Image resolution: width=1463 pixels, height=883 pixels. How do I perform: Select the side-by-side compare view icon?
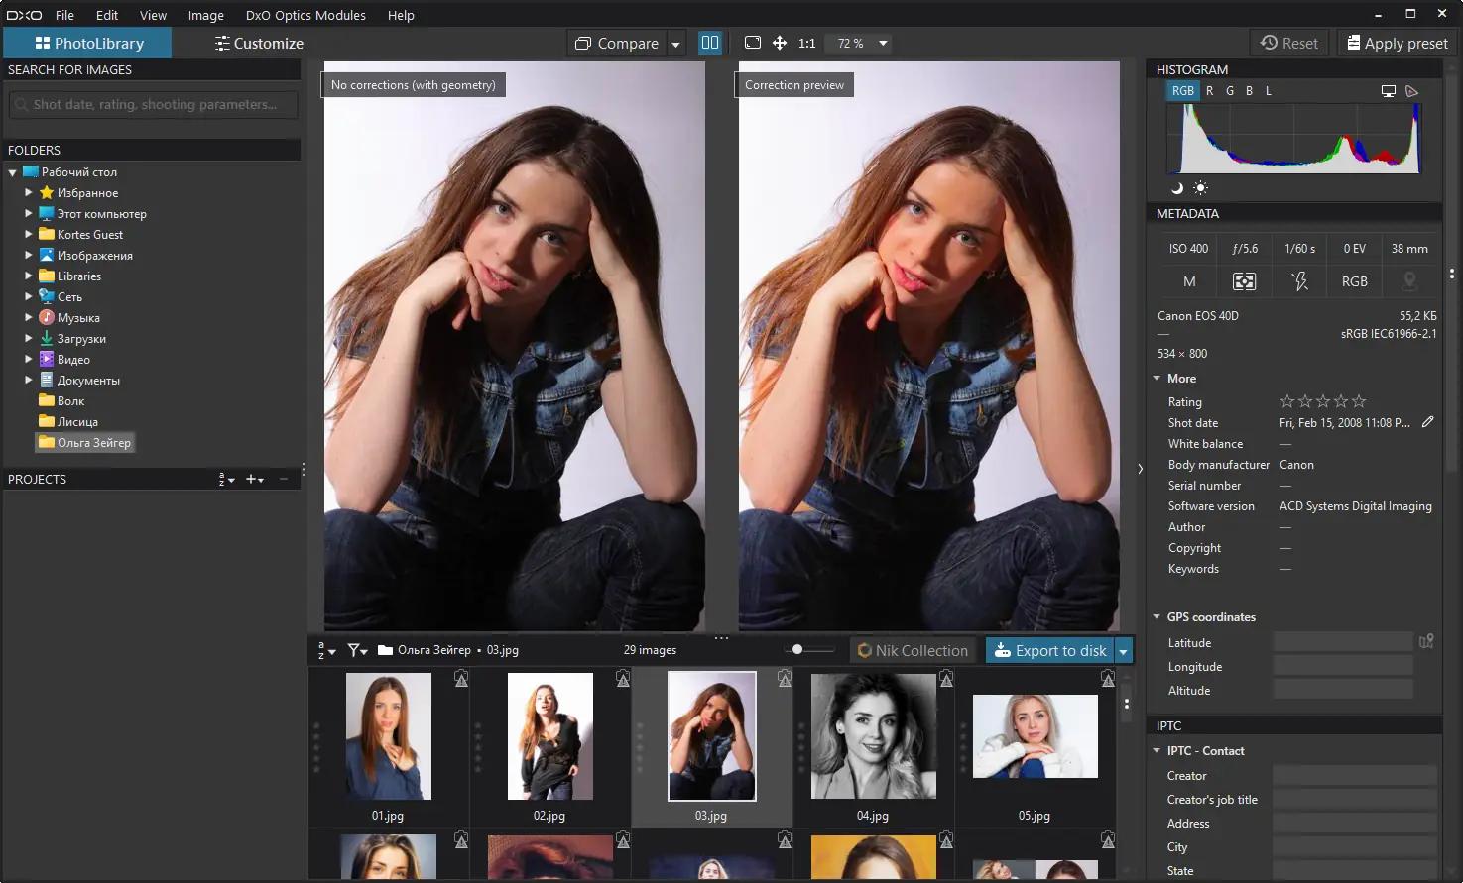(x=710, y=42)
